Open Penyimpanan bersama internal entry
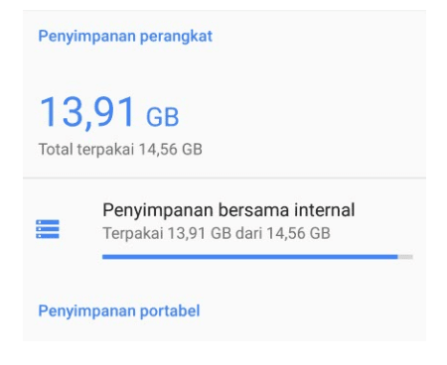 point(224,229)
